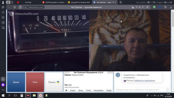Expand the dropdown next to the sound indicator
174x98 pixels.
click(12, 2)
